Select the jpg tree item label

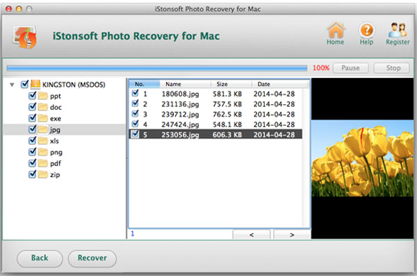point(55,130)
